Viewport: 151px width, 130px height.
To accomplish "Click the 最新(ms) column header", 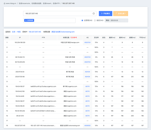I will click(x=112, y=38).
